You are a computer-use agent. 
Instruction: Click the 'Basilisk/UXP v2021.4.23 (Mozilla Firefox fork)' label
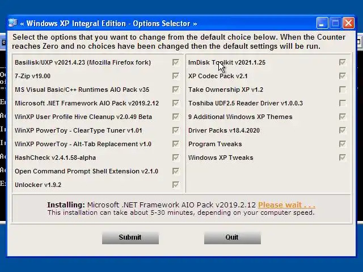coord(83,63)
